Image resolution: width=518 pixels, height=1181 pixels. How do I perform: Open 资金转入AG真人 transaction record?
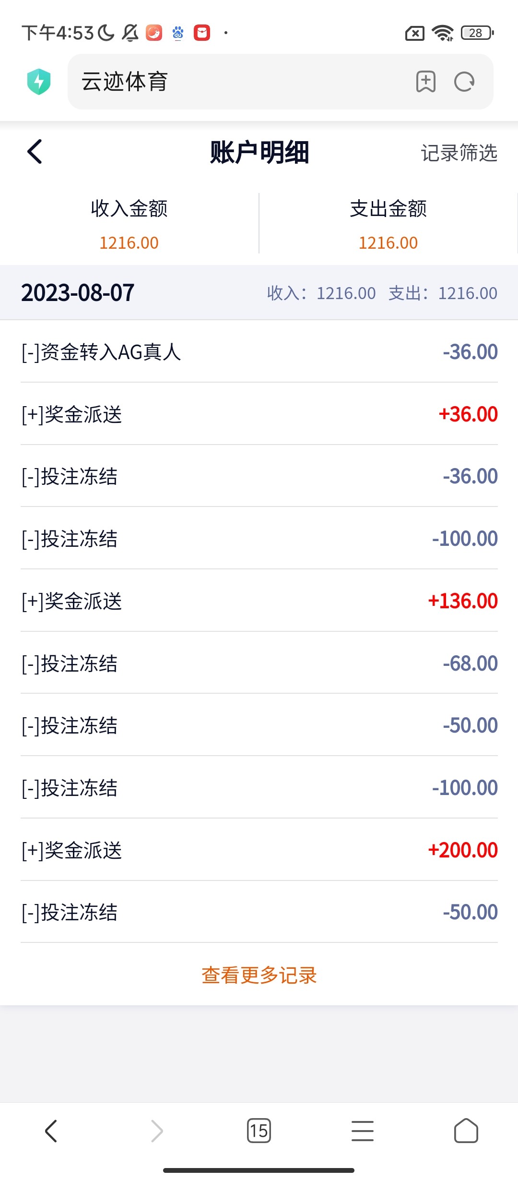tap(259, 352)
